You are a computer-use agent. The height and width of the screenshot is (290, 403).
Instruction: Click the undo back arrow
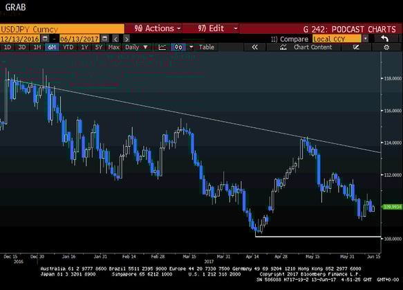[385, 39]
